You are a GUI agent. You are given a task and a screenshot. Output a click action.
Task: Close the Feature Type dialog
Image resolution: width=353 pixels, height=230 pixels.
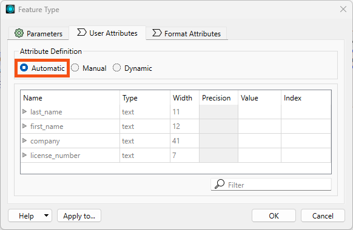pyautogui.click(x=343, y=10)
